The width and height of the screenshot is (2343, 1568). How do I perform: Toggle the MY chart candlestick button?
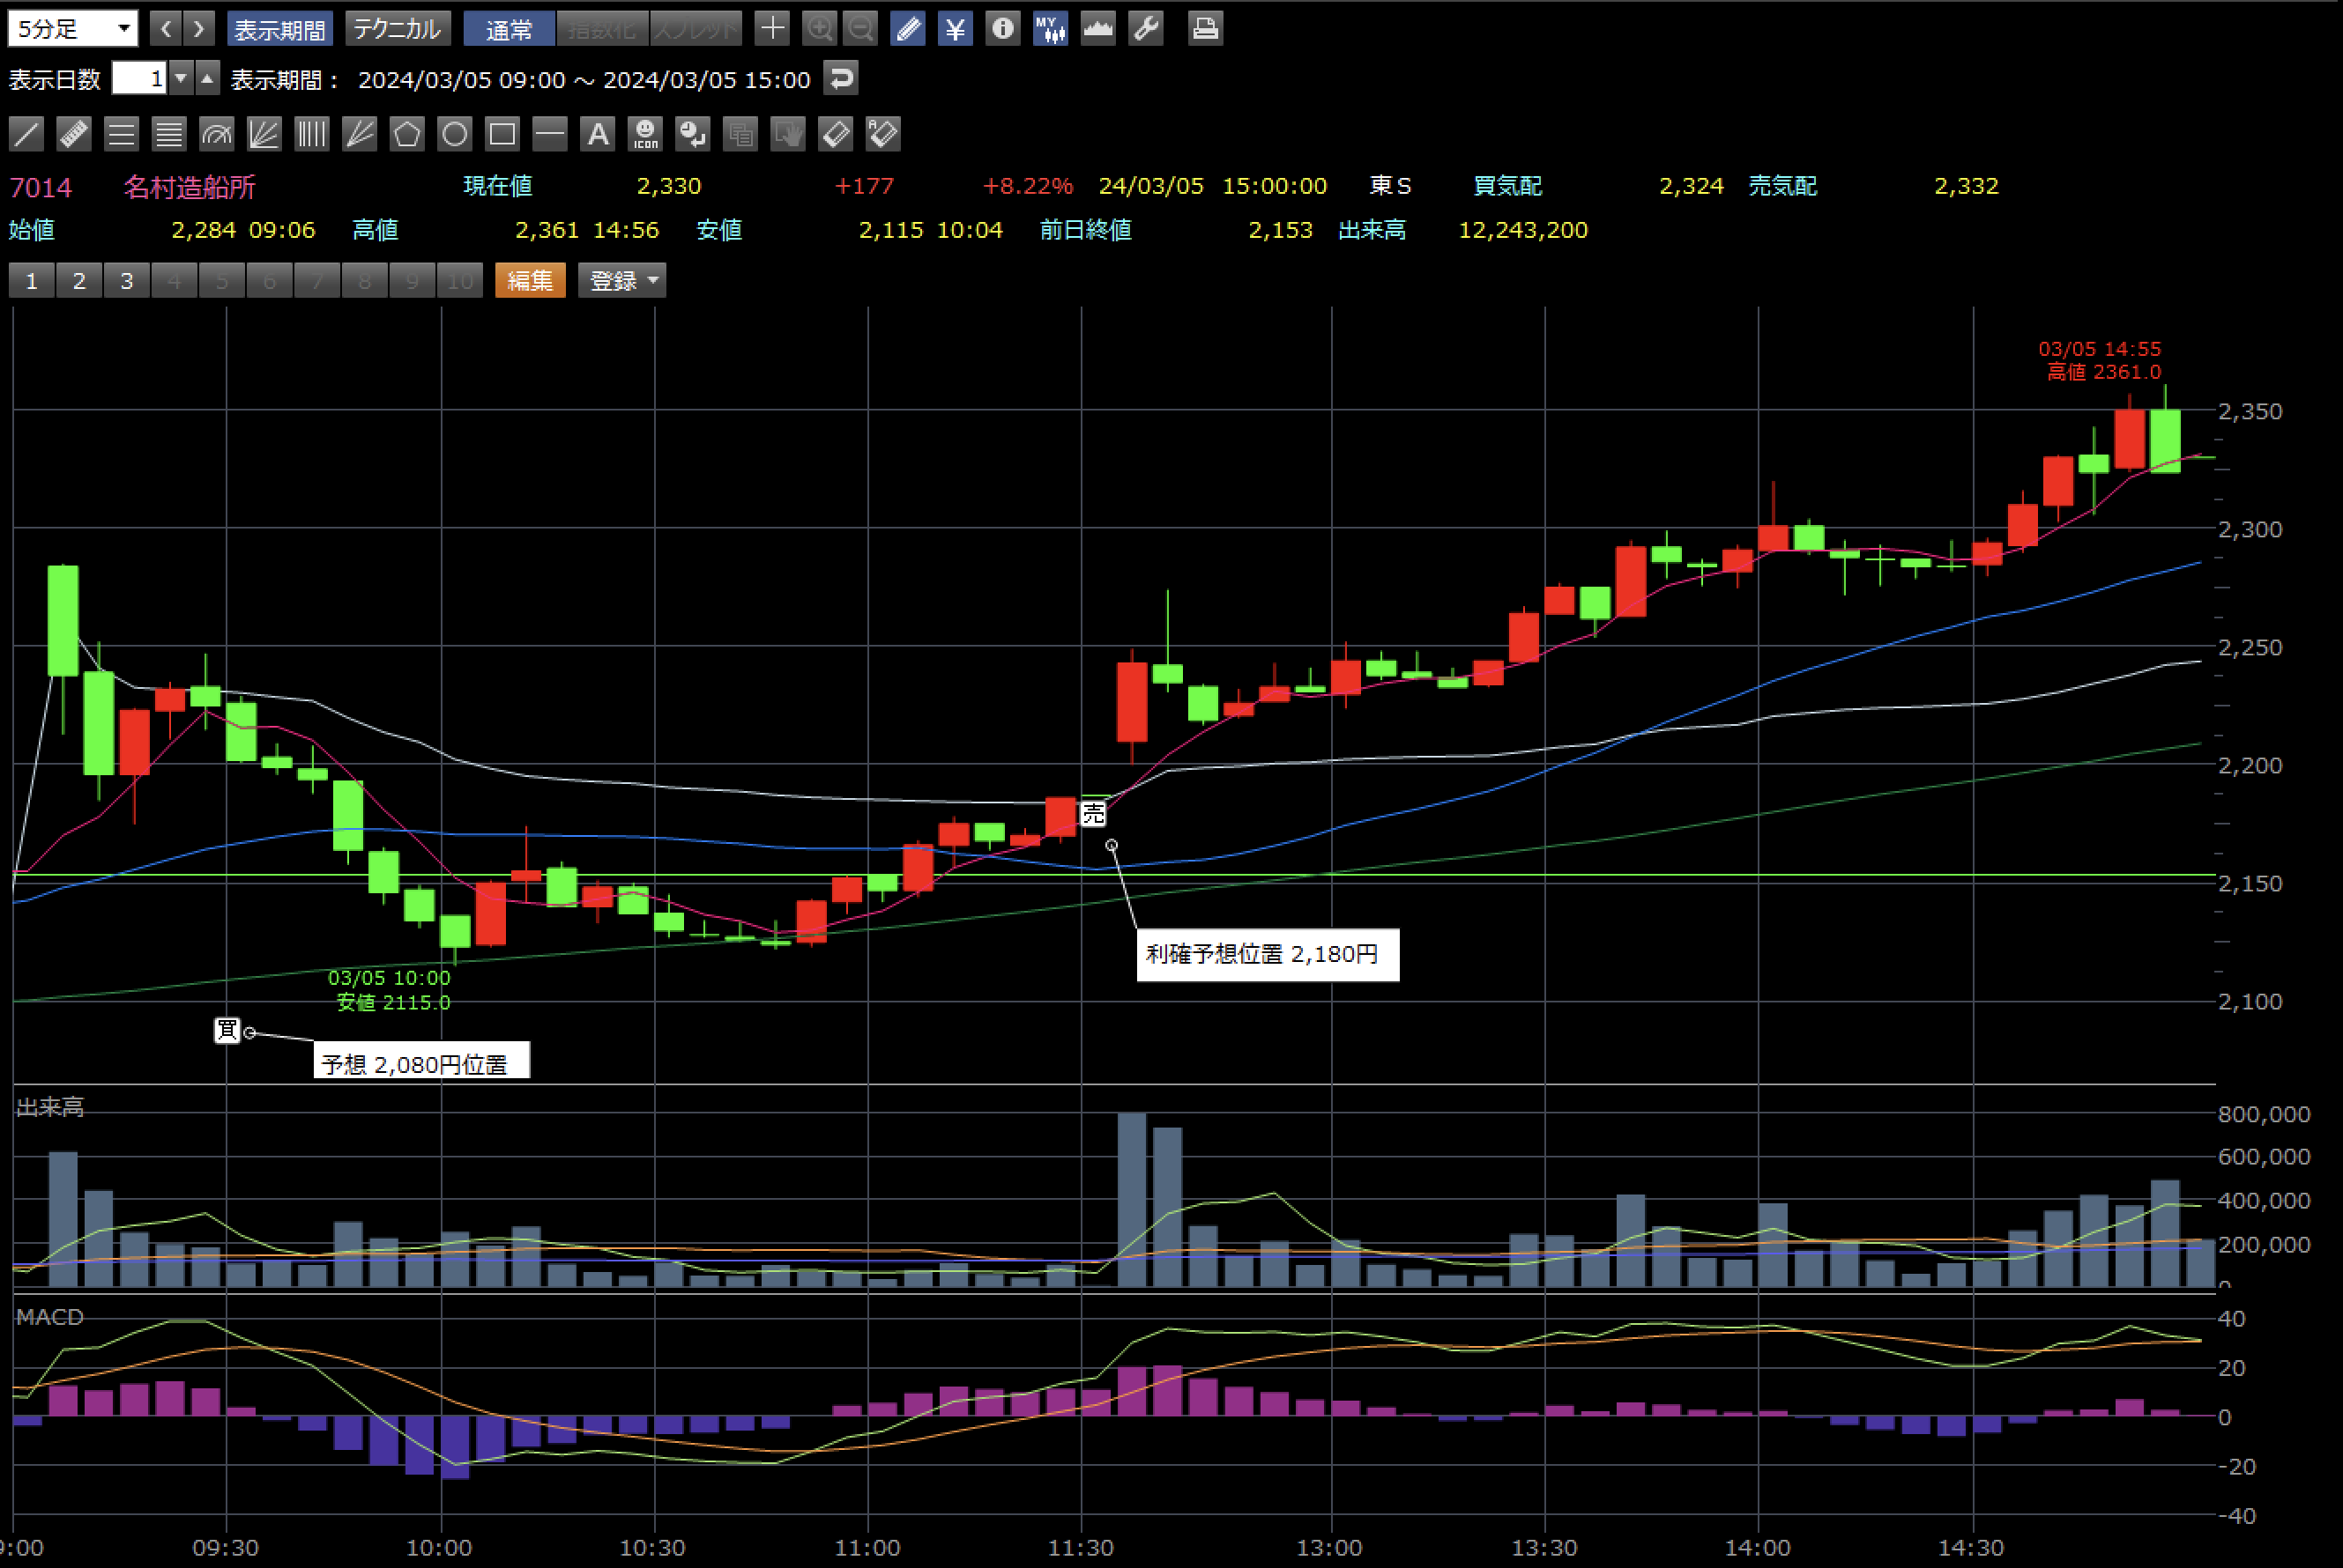tap(1051, 28)
